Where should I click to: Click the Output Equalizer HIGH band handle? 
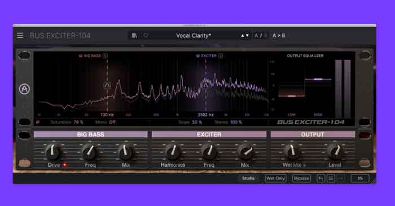pos(318,79)
